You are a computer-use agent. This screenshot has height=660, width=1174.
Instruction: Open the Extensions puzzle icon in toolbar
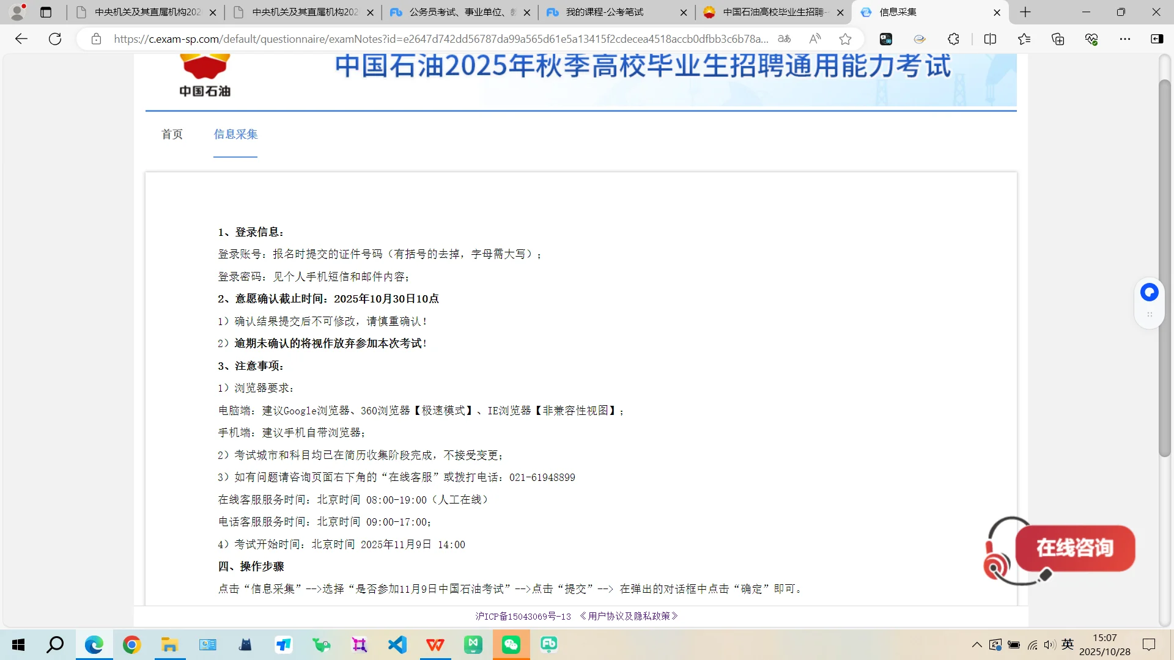point(953,38)
